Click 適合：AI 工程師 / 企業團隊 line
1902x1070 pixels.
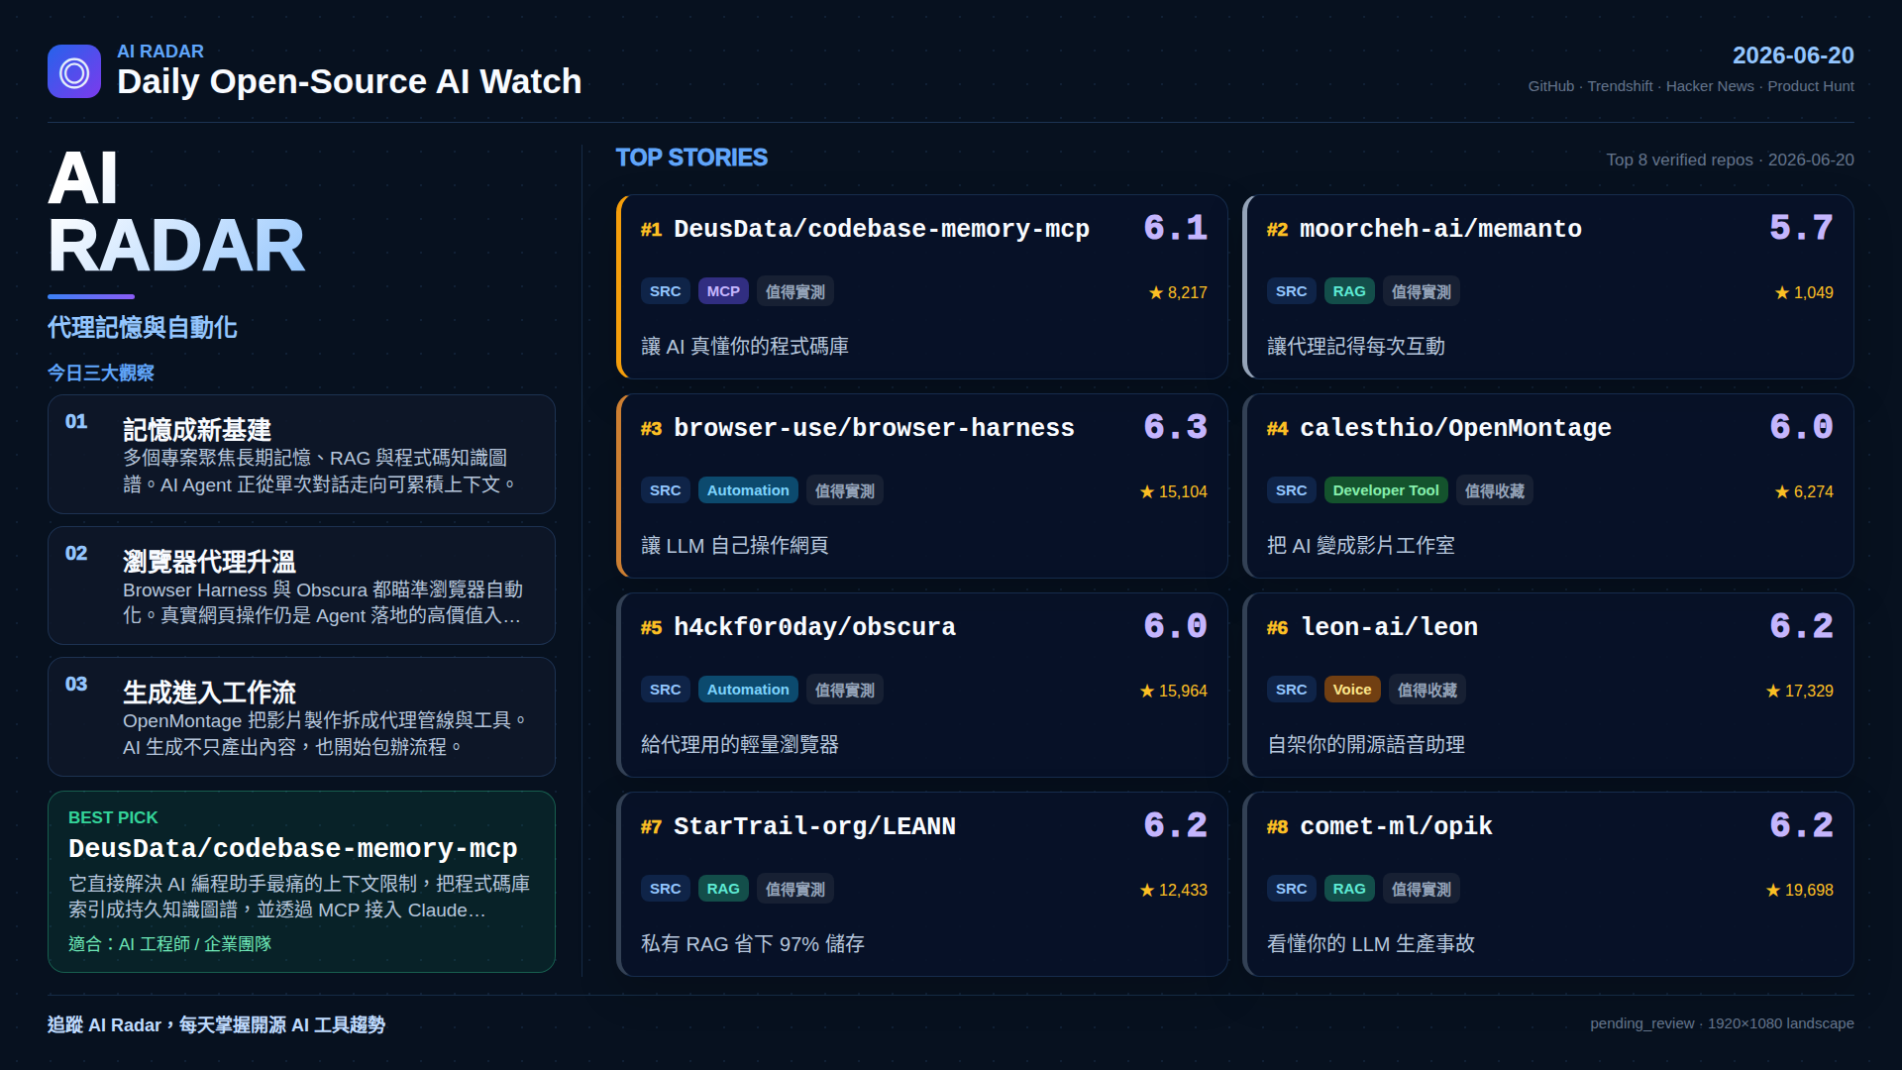pos(169,944)
